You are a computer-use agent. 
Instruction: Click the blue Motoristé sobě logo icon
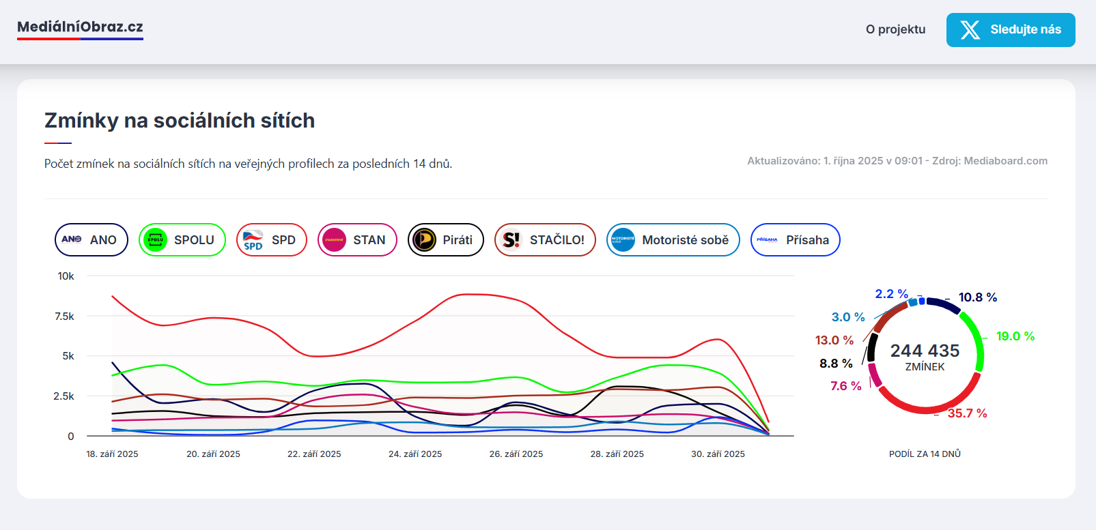(x=623, y=240)
